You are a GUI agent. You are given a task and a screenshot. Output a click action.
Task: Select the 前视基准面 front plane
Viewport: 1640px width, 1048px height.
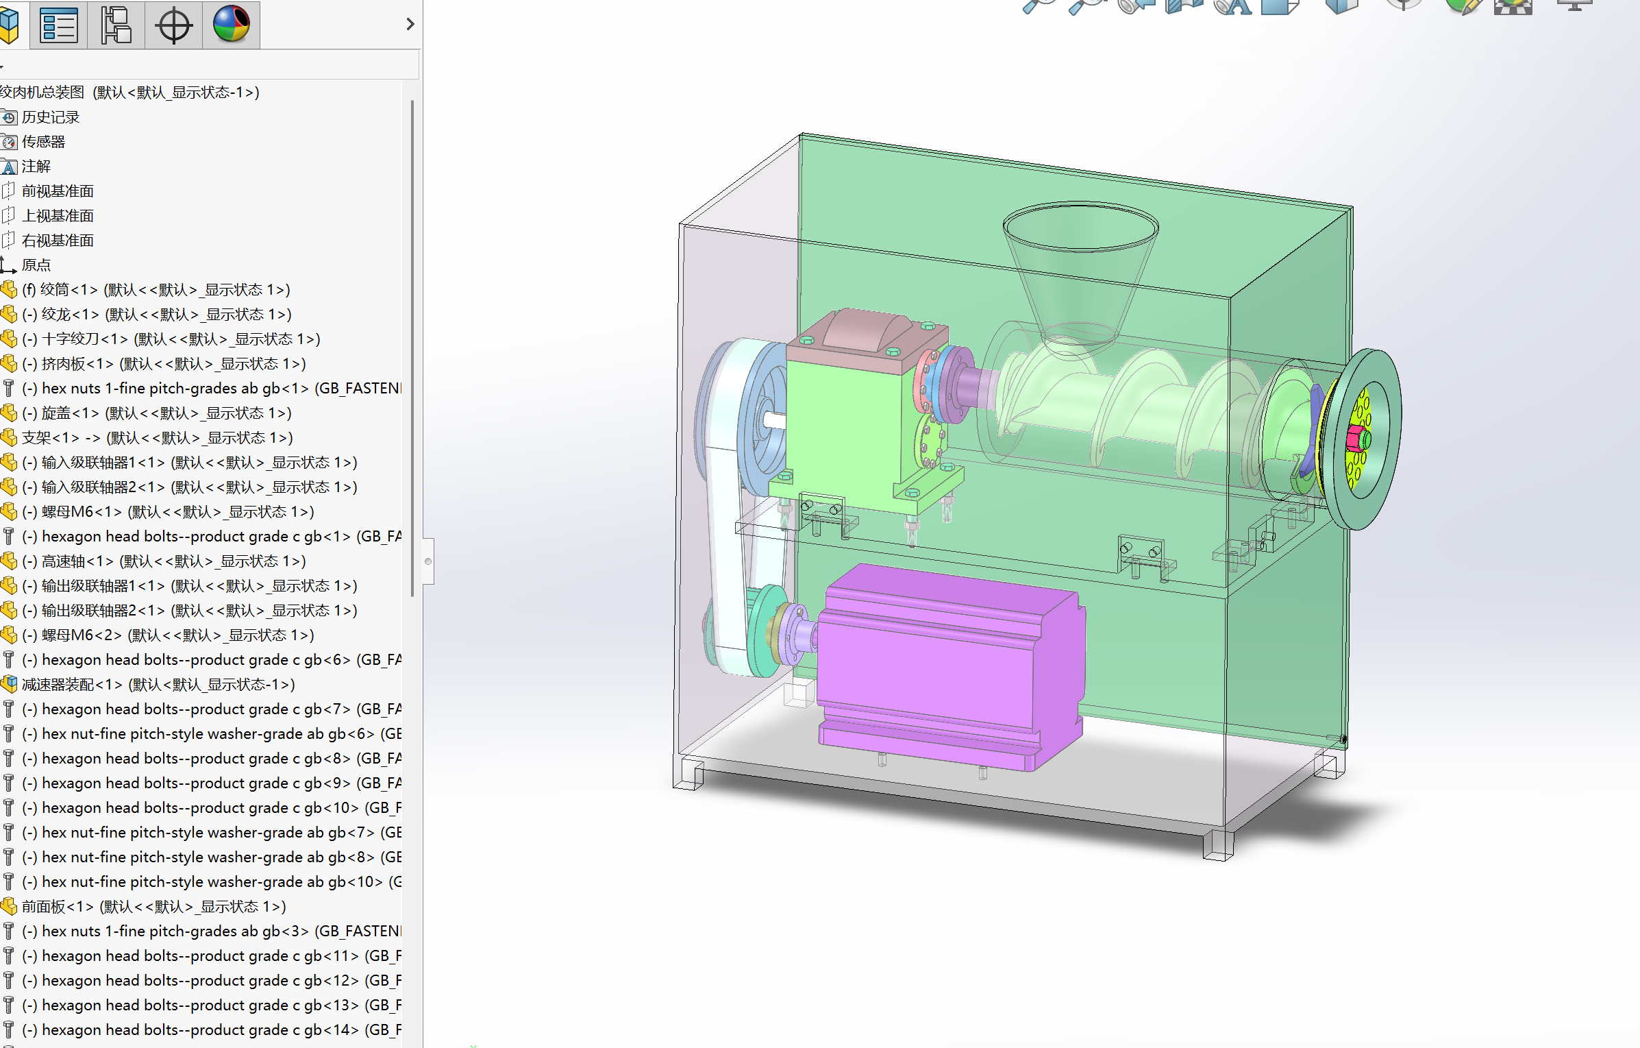[x=58, y=191]
